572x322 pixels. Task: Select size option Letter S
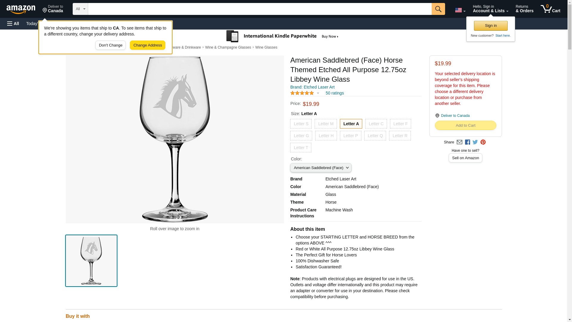tap(301, 124)
